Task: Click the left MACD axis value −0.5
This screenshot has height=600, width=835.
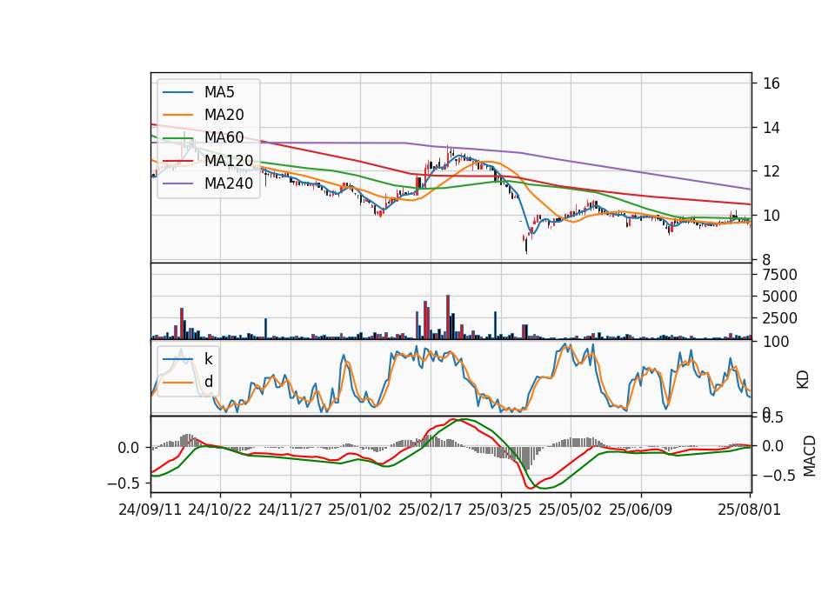Action: (124, 483)
